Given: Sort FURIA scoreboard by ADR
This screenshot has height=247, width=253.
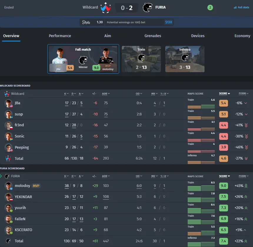Looking at the screenshot, I should pyautogui.click(x=106, y=176).
